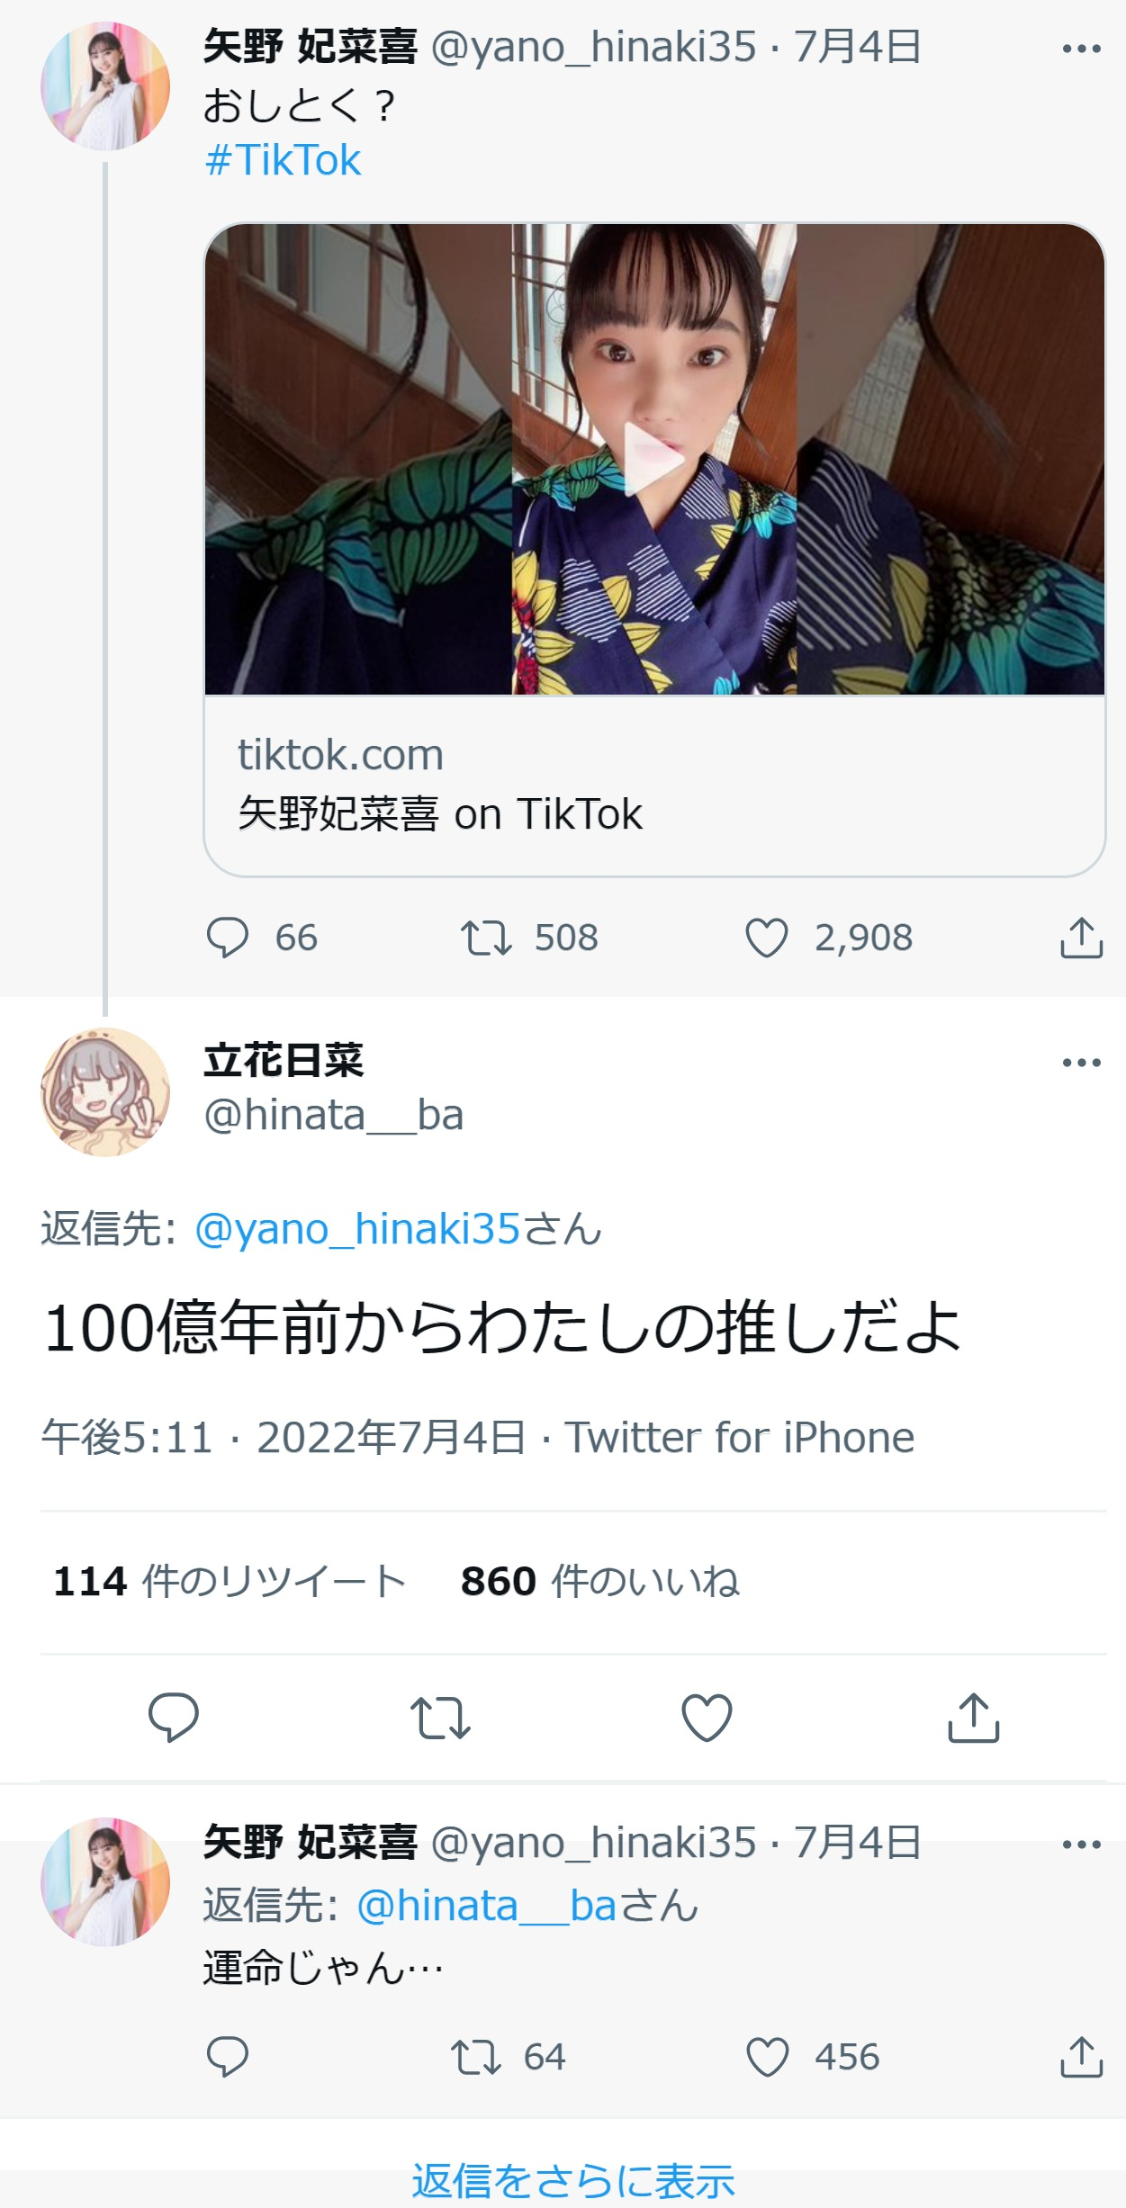Open more options for the 運命じゃん reply
The height and width of the screenshot is (2208, 1126).
(1081, 1844)
